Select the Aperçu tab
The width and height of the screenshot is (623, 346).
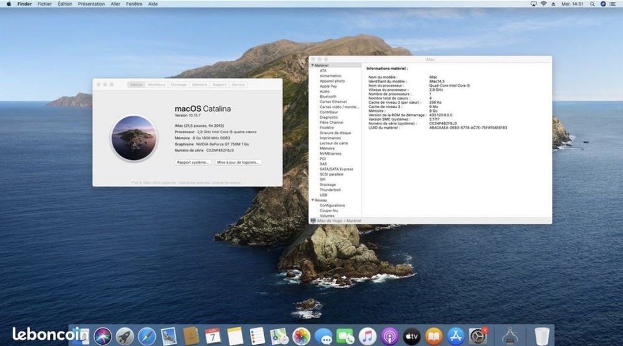pyautogui.click(x=136, y=85)
